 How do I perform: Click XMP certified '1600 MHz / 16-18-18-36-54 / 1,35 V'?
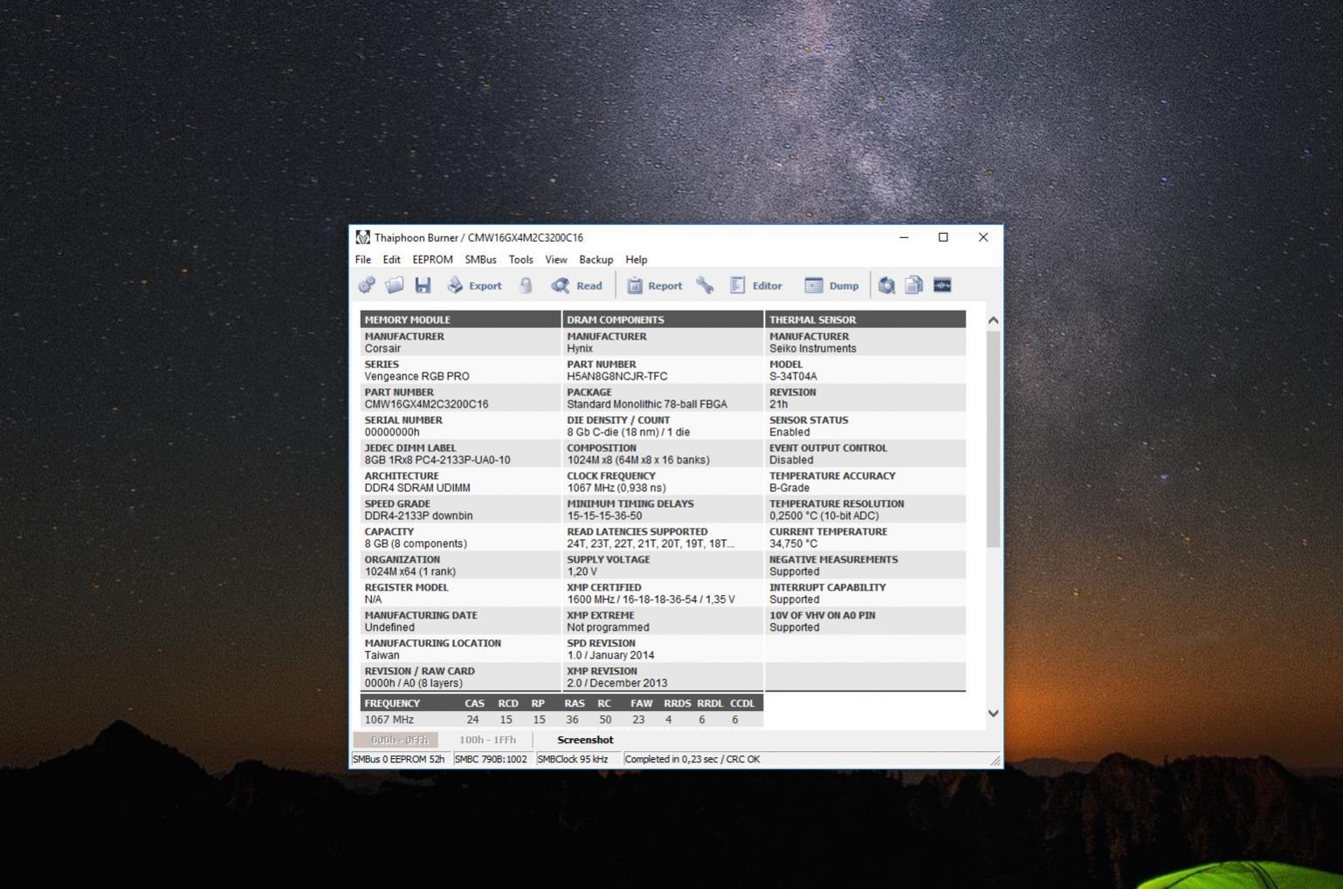651,599
